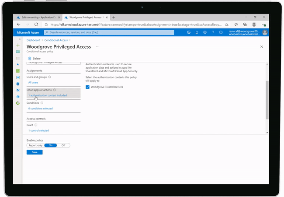Screen dimensions: 284x197
Task: Open Azure notifications bell
Action: pyautogui.click(x=197, y=32)
